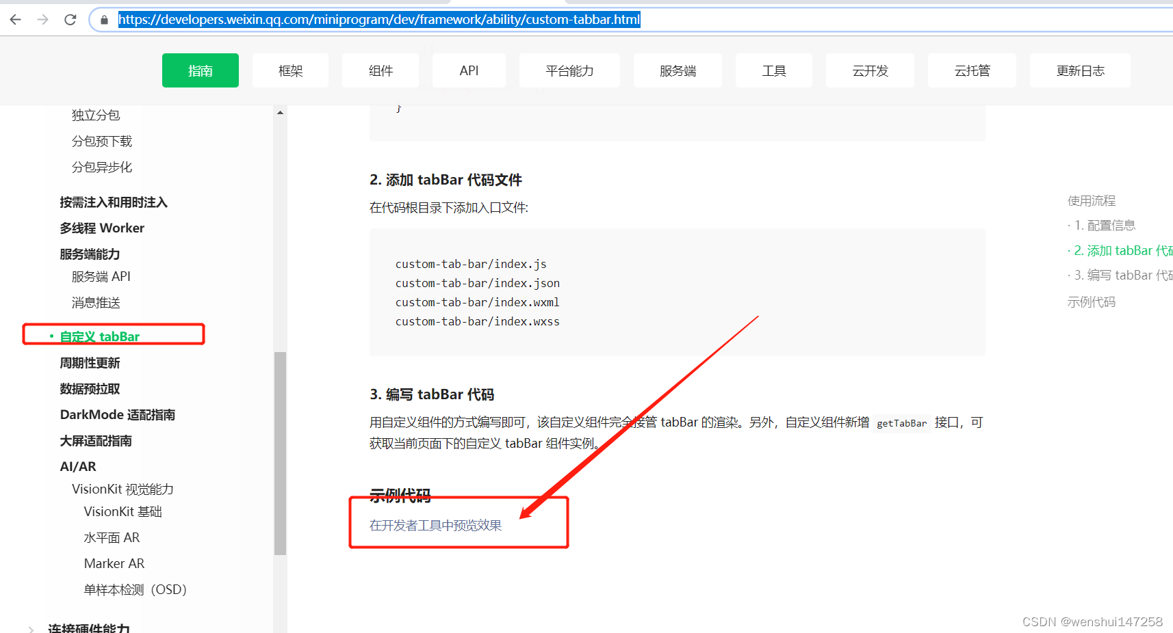Viewport: 1173px width, 633px height.
Task: Open the 服务端 navigation tab
Action: click(x=678, y=70)
